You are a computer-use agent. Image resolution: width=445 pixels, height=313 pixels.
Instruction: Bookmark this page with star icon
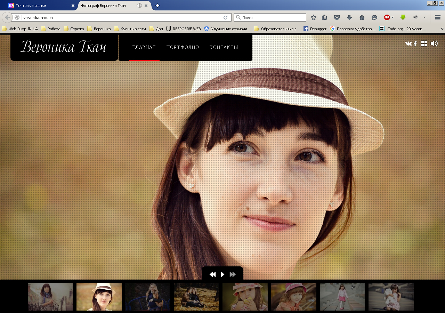coord(314,17)
